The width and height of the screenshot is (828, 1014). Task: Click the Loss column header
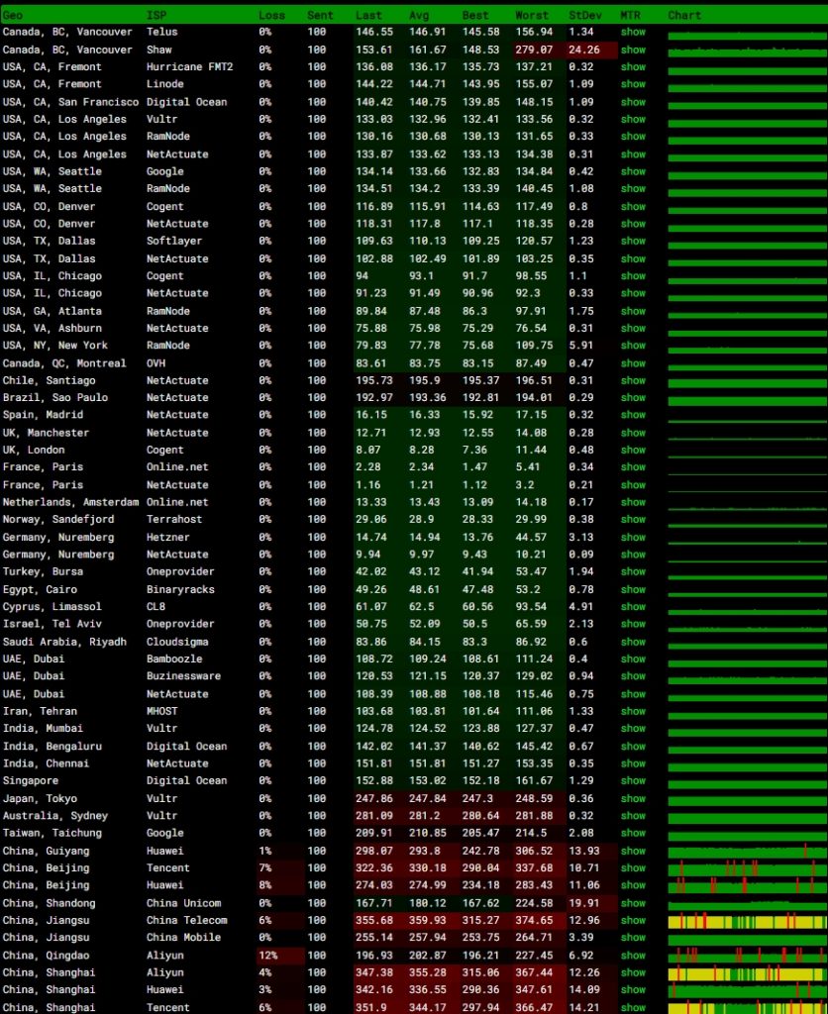click(271, 15)
